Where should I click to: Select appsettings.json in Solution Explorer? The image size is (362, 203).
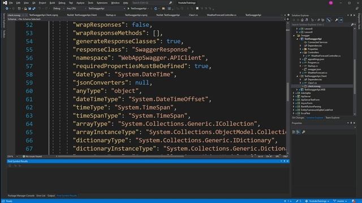click(316, 59)
